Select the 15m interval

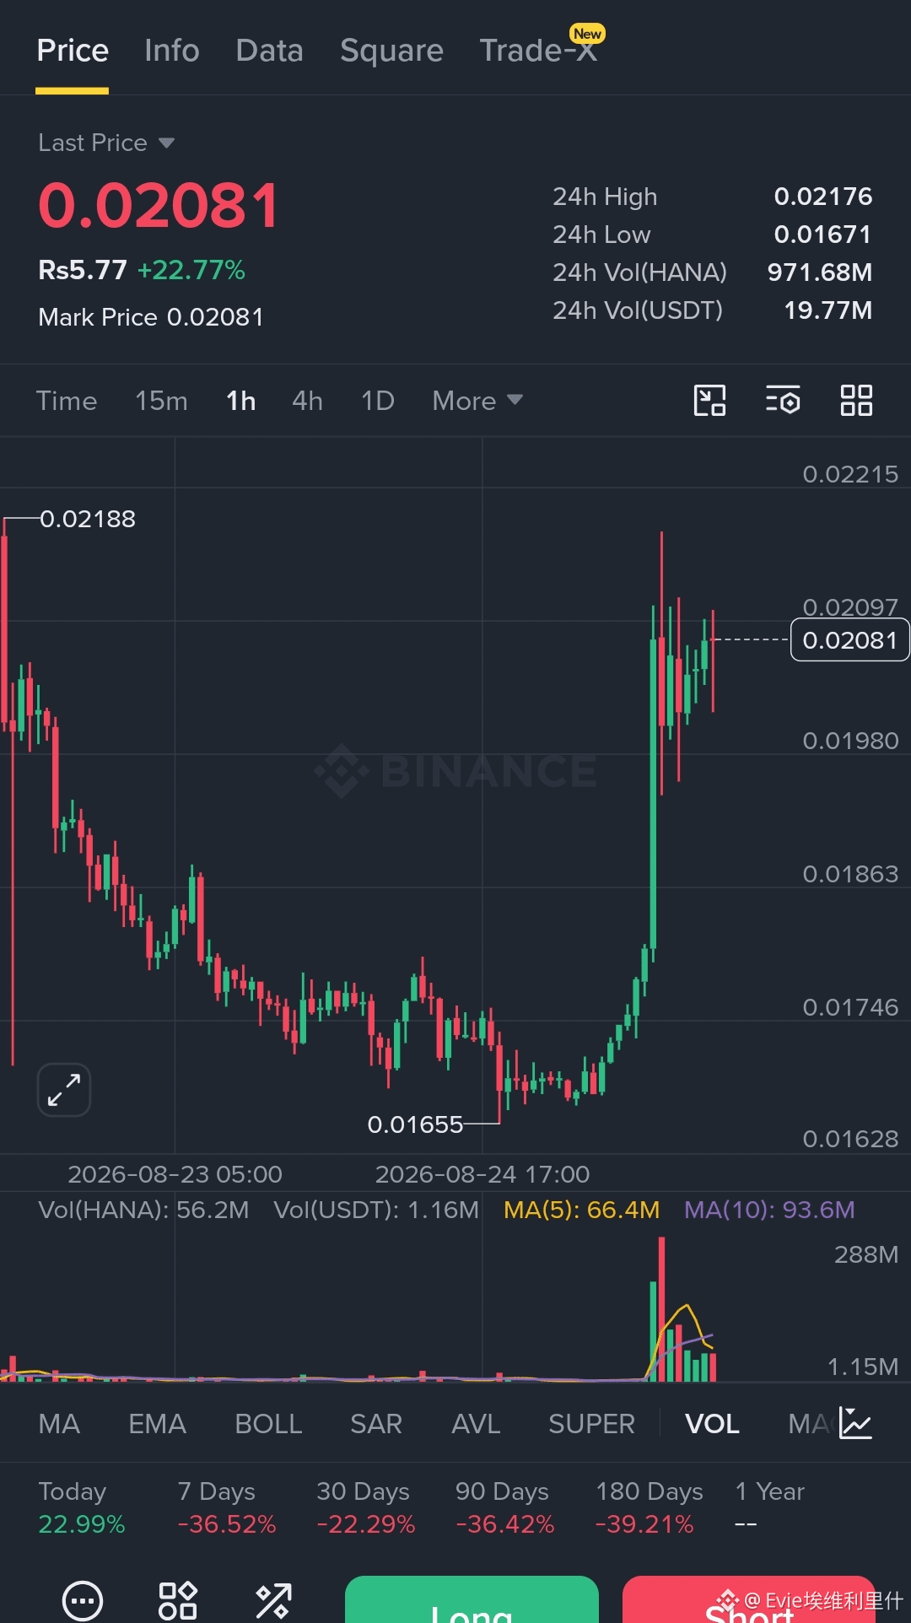pos(161,401)
